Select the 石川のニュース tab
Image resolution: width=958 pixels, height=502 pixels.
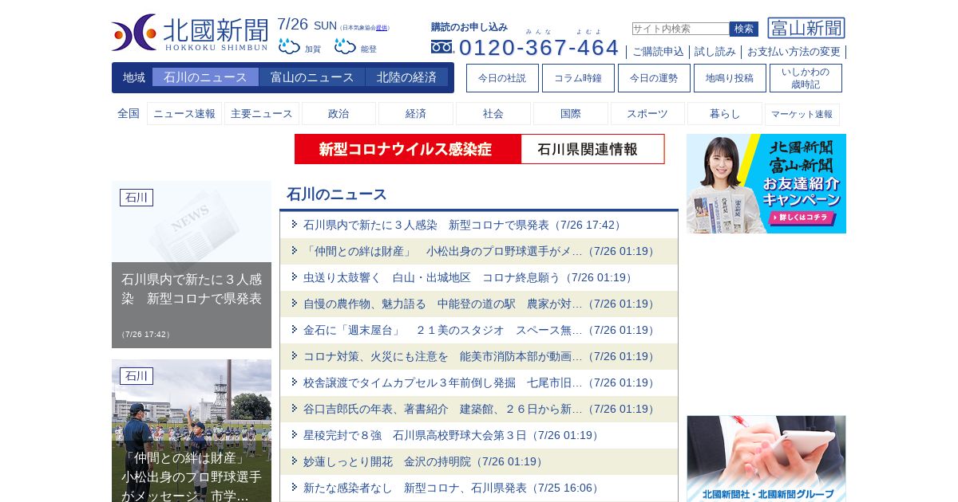point(205,77)
